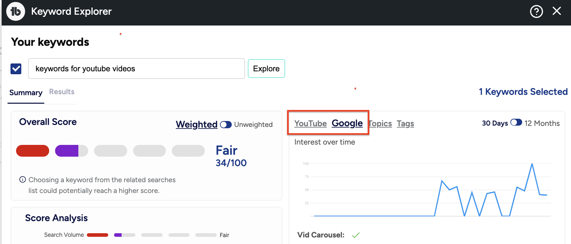571x244 pixels.
Task: Toggle Weighted to Unweighted score
Action: coord(226,125)
